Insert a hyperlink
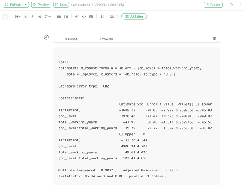This screenshot has height=188, width=244. coord(77,17)
